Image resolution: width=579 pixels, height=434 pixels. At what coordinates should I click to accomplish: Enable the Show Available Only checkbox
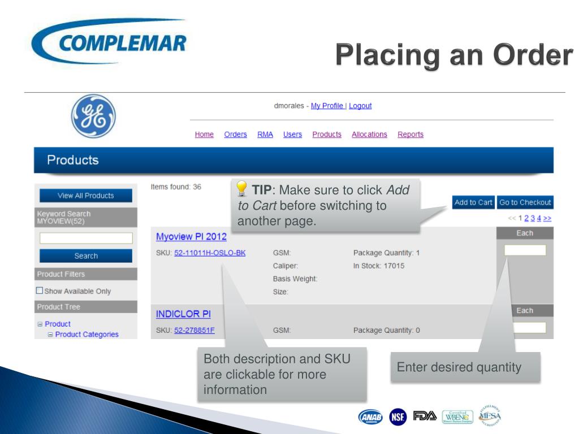pyautogui.click(x=40, y=290)
